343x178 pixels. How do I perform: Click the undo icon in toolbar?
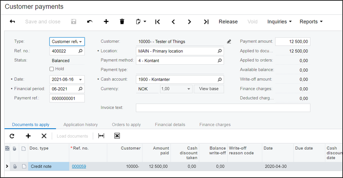click(90, 22)
